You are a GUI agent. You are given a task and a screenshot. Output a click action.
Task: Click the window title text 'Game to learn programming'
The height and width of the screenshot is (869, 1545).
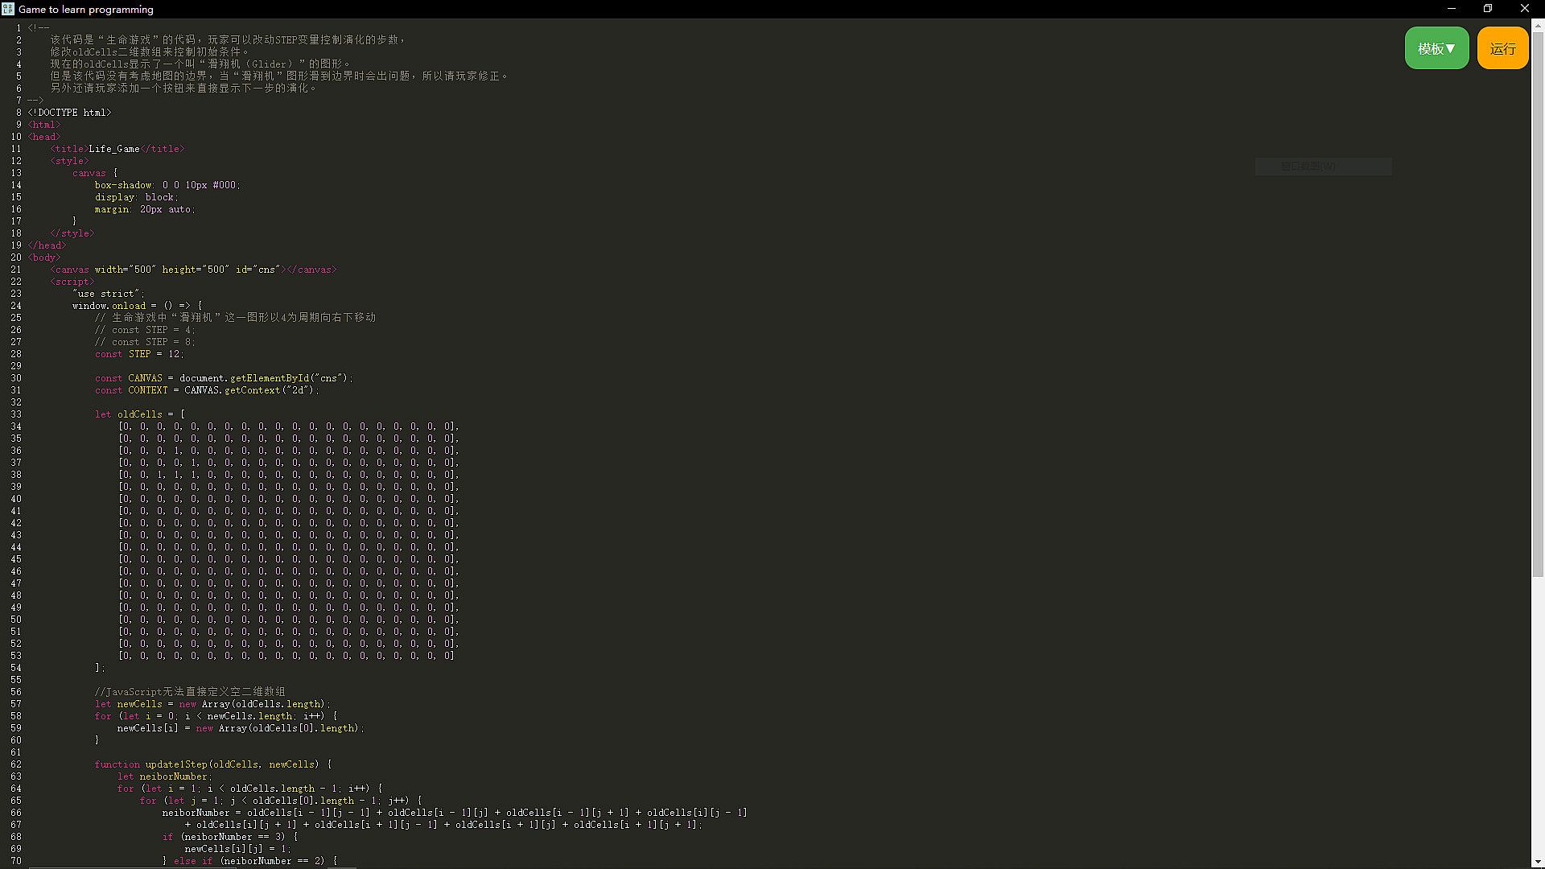click(x=86, y=9)
